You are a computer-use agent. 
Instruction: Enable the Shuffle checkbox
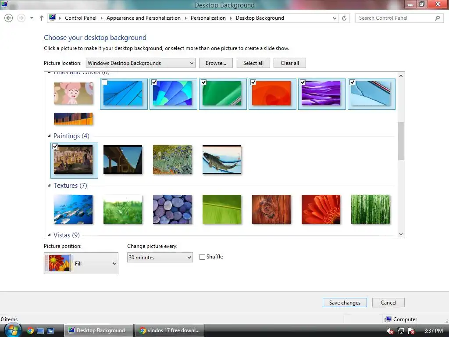pos(202,257)
